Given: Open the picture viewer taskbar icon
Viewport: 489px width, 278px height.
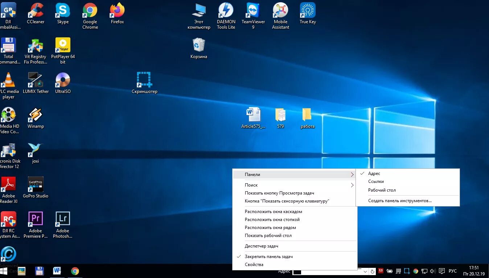Looking at the screenshot, I should click(x=21, y=271).
